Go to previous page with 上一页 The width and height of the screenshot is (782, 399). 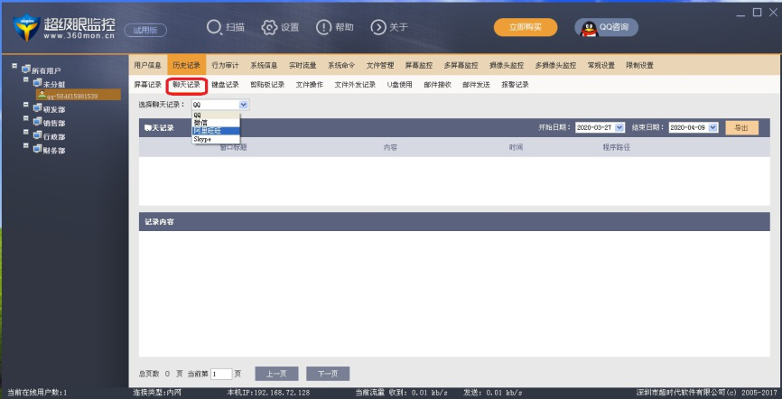pos(277,374)
